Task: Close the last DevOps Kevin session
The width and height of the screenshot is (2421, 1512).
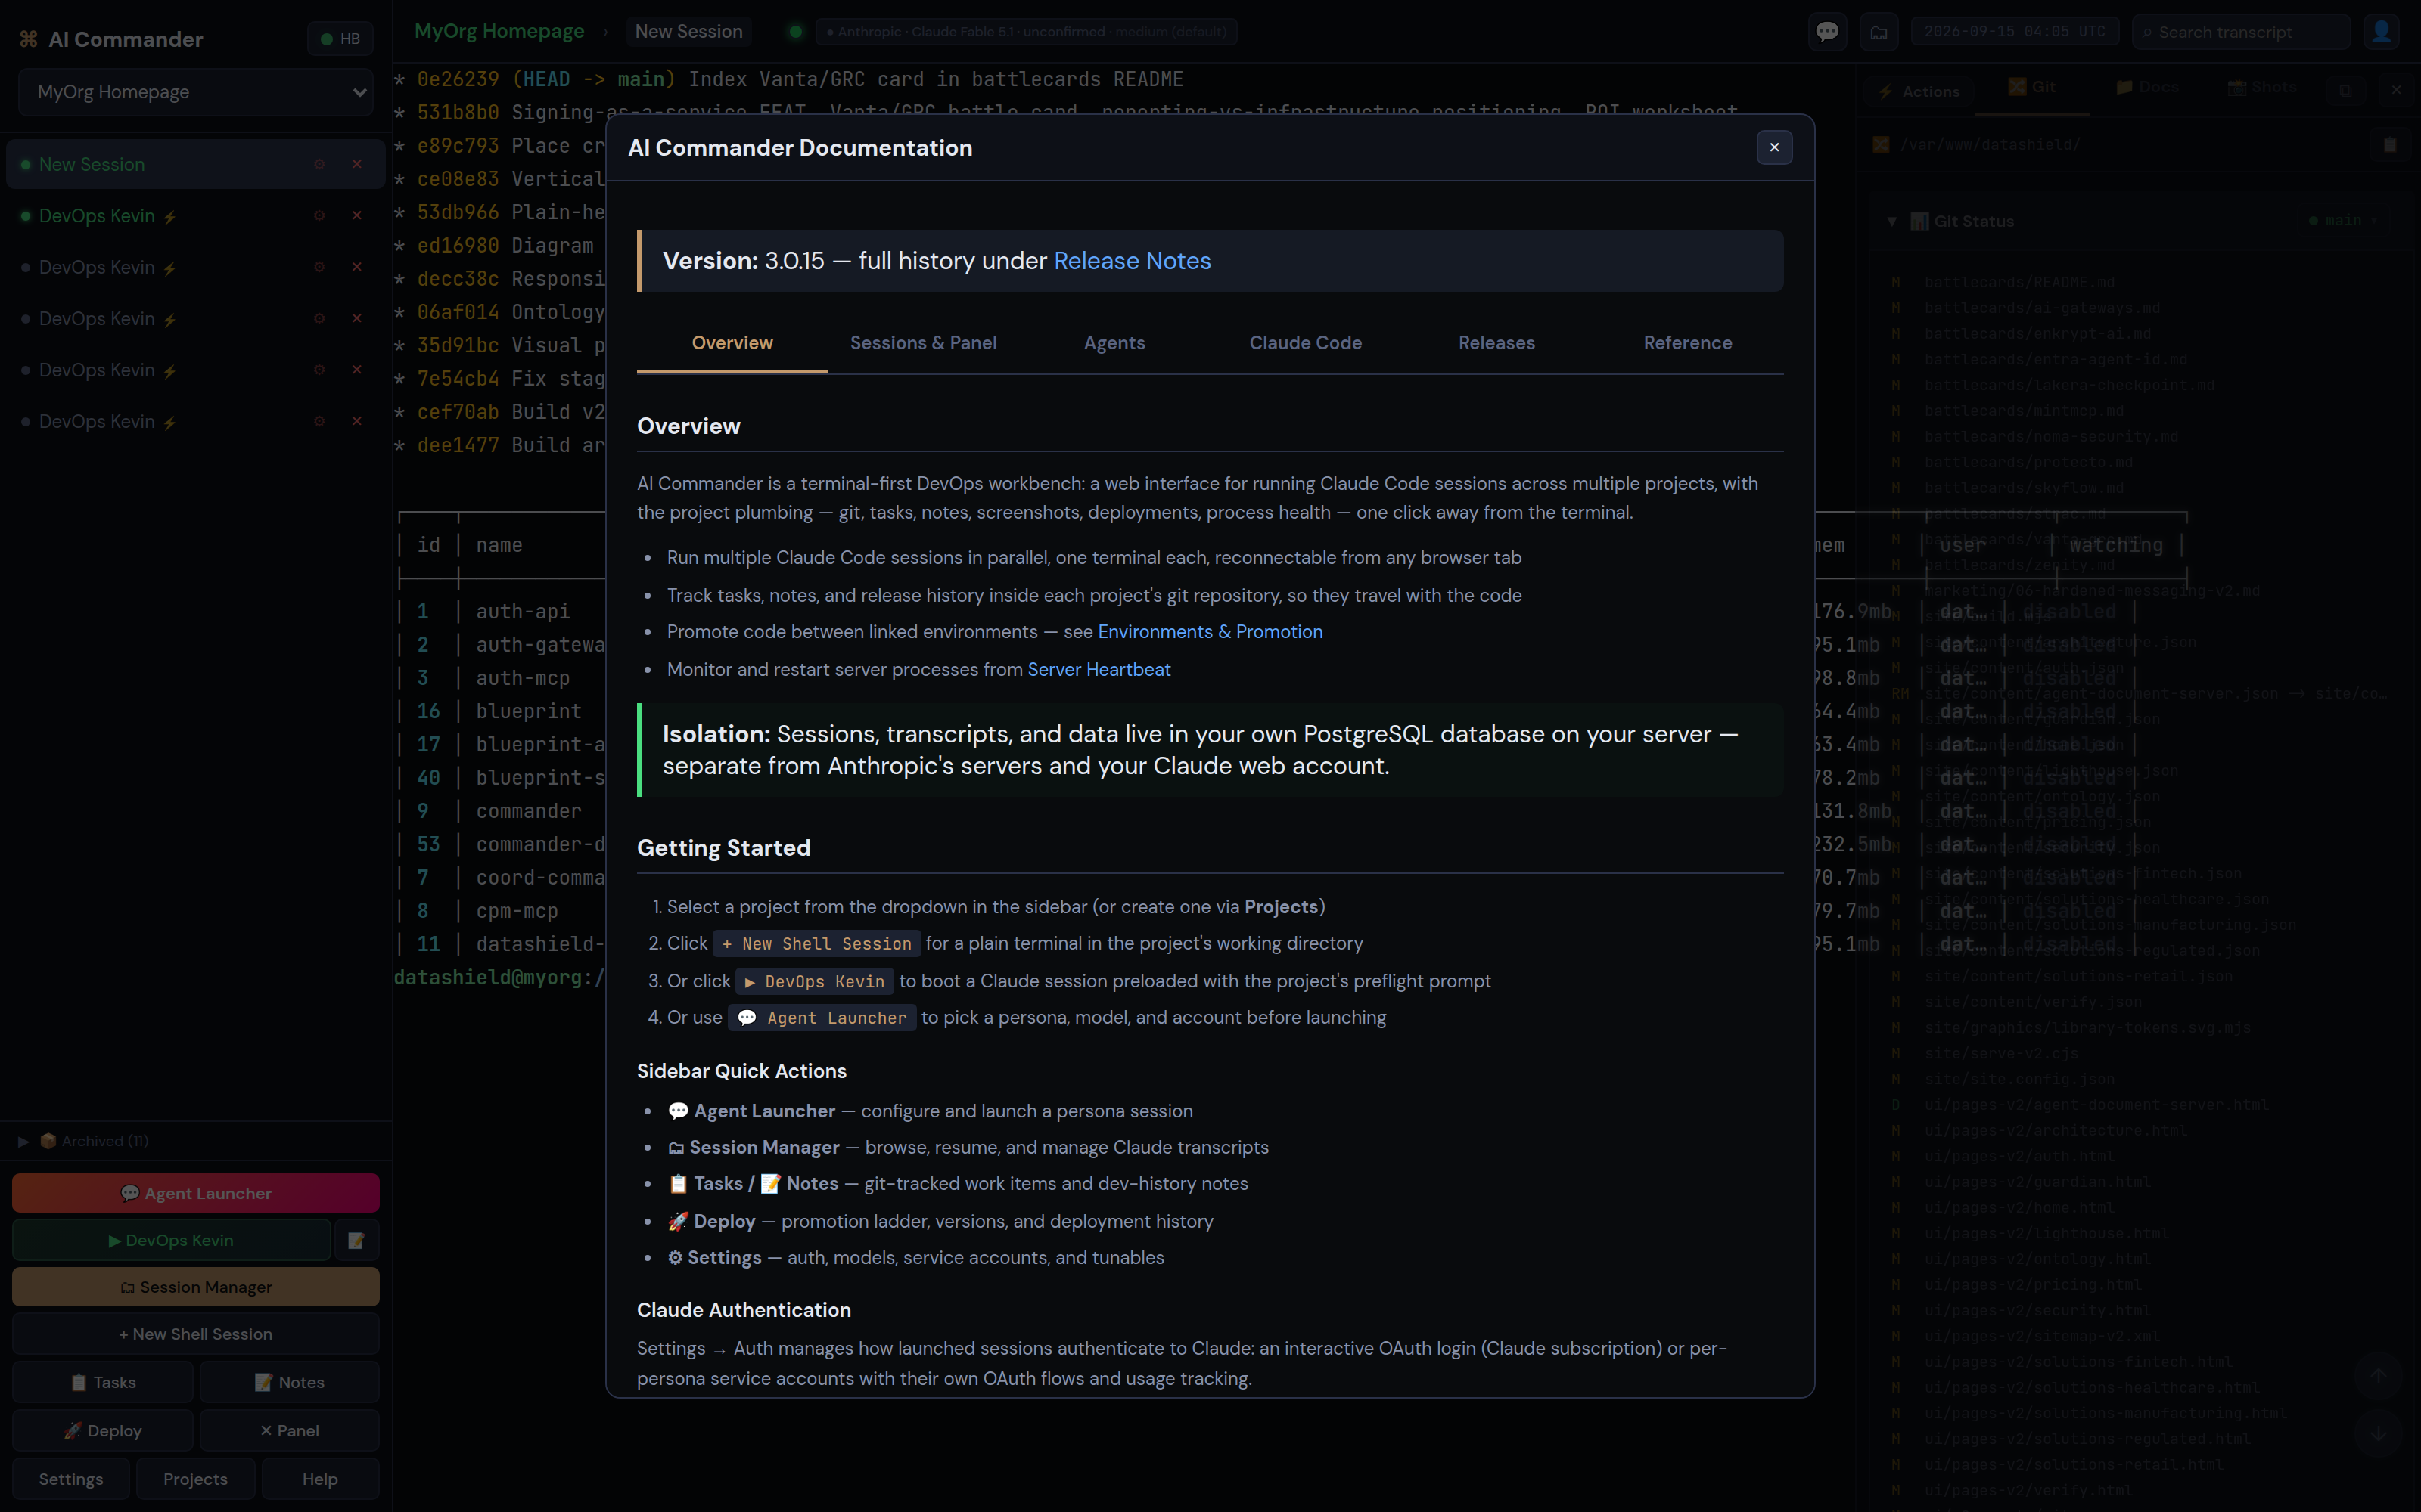Action: (357, 421)
